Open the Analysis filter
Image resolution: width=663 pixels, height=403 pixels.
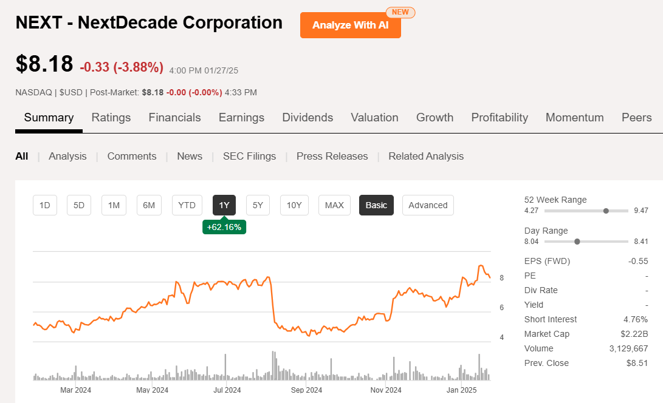point(67,156)
